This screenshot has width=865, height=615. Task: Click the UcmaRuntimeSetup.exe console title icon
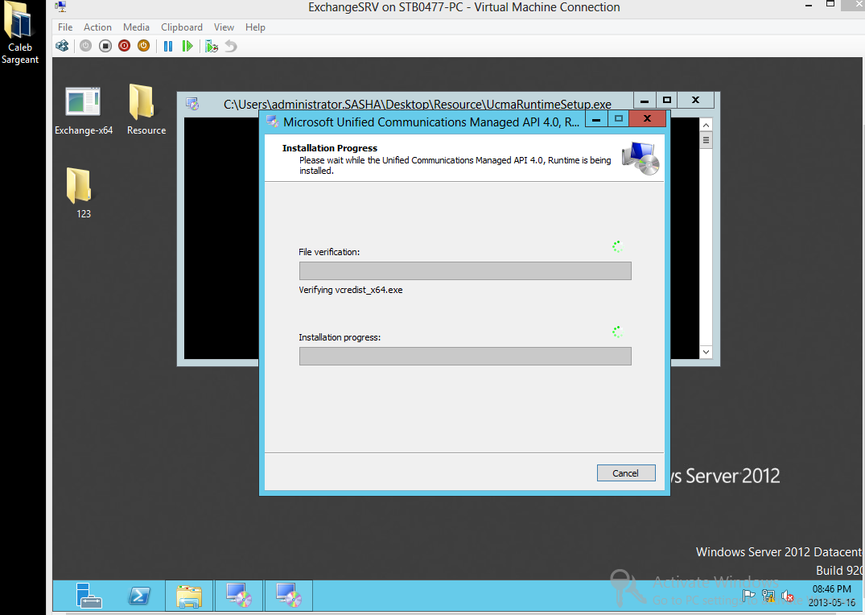[x=192, y=104]
